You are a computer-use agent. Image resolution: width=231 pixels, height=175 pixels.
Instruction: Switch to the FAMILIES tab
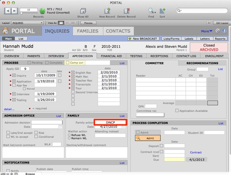88,31
